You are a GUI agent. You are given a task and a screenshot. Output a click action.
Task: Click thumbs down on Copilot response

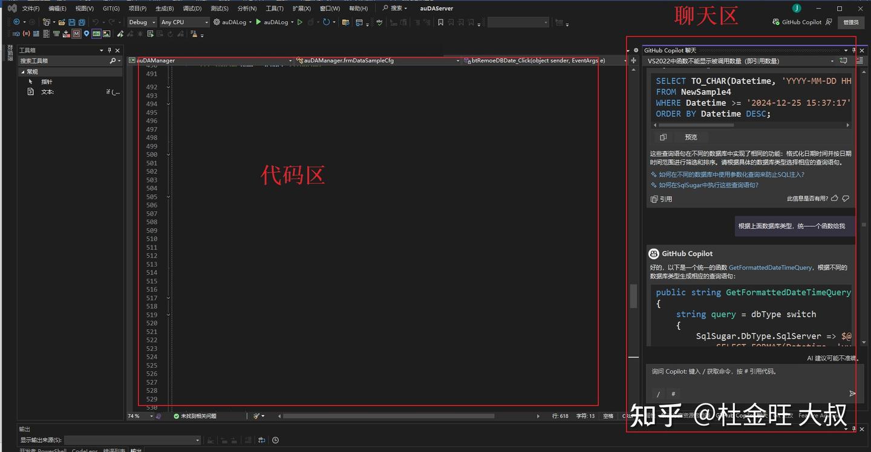point(846,198)
